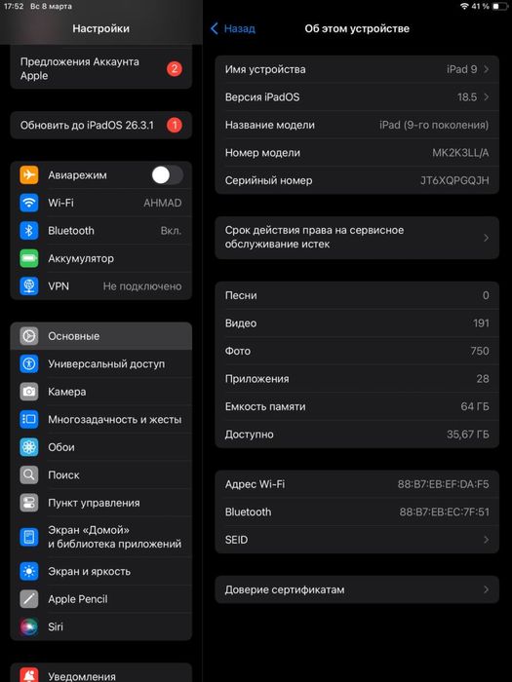Tap the Фото count 750
This screenshot has width=512, height=682.
point(480,351)
